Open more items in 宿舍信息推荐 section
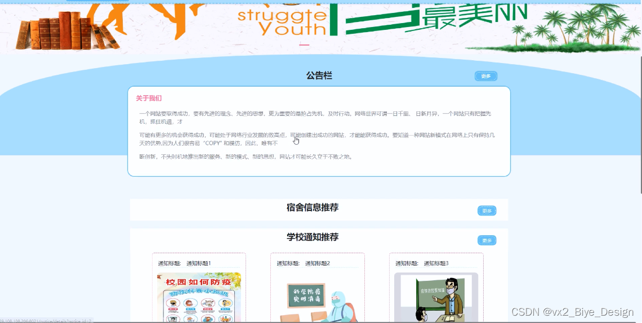 click(x=487, y=210)
